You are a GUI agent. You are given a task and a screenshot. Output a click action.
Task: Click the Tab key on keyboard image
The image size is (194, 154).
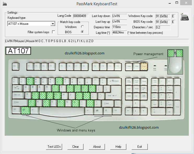click(17, 88)
